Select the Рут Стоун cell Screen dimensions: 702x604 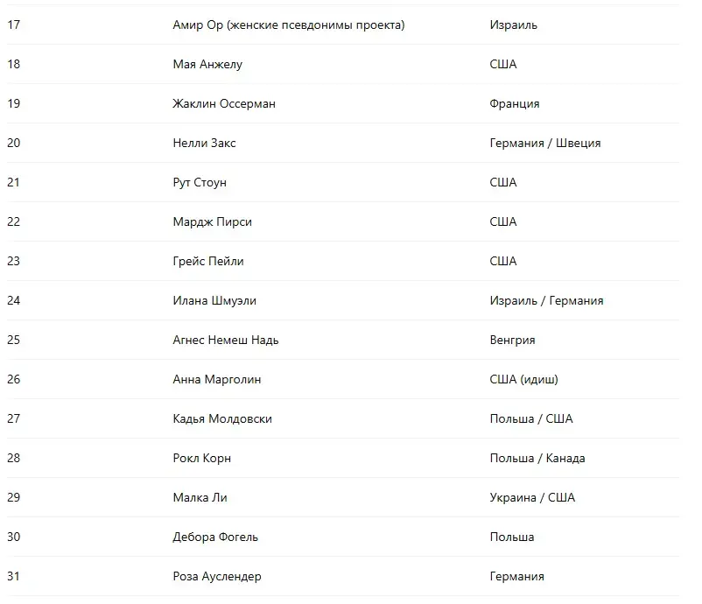coord(200,183)
